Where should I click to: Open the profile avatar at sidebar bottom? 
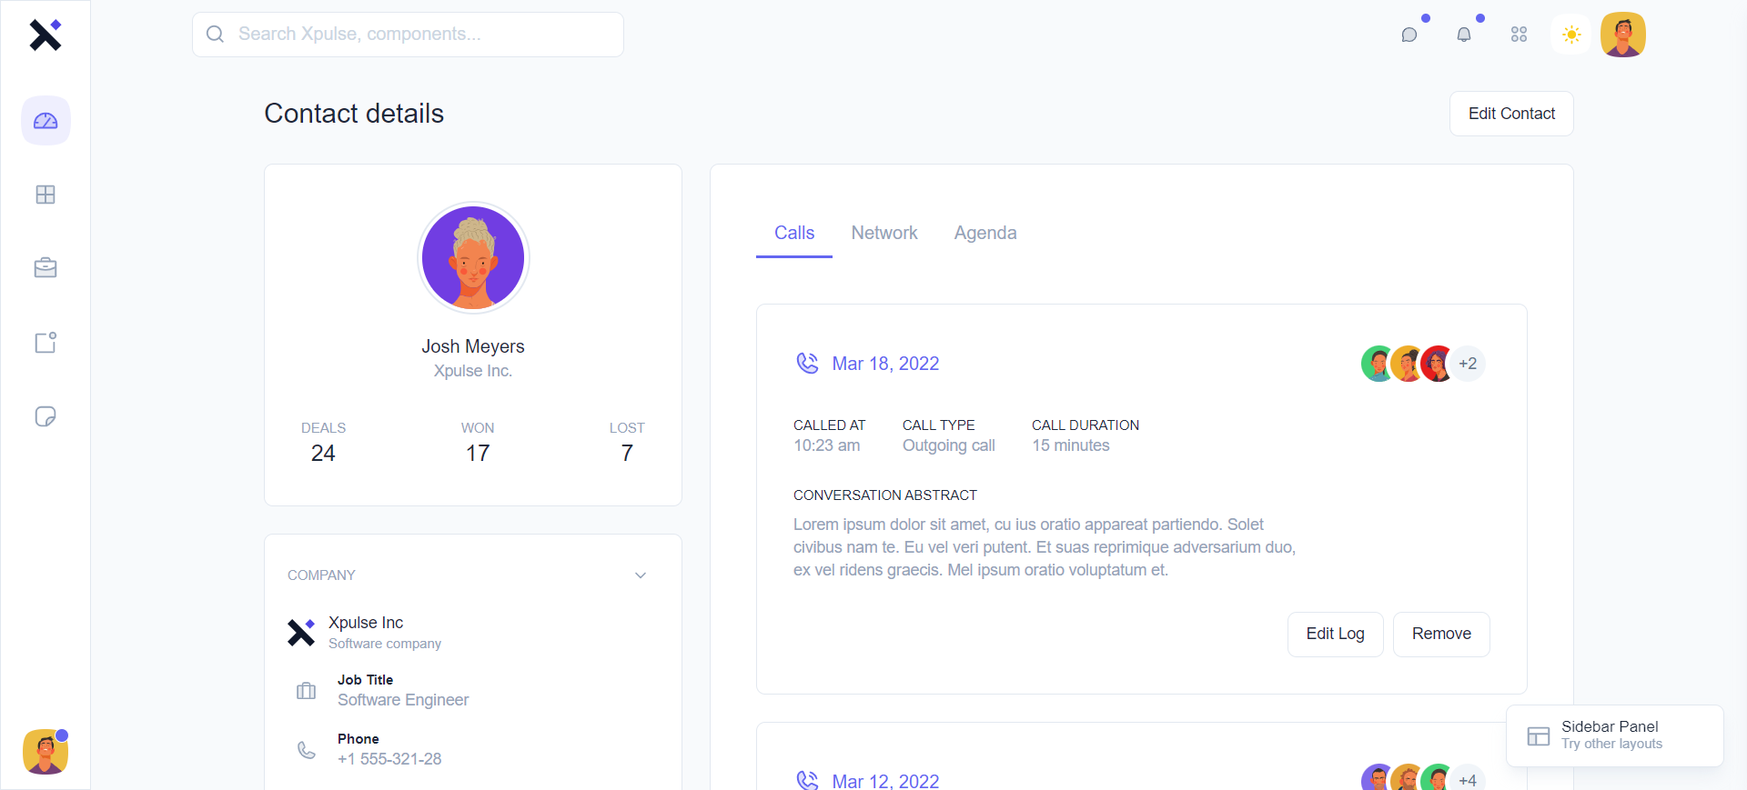(x=45, y=752)
